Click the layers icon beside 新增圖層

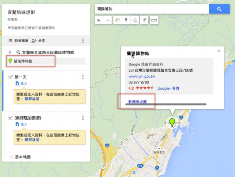(x=10, y=40)
